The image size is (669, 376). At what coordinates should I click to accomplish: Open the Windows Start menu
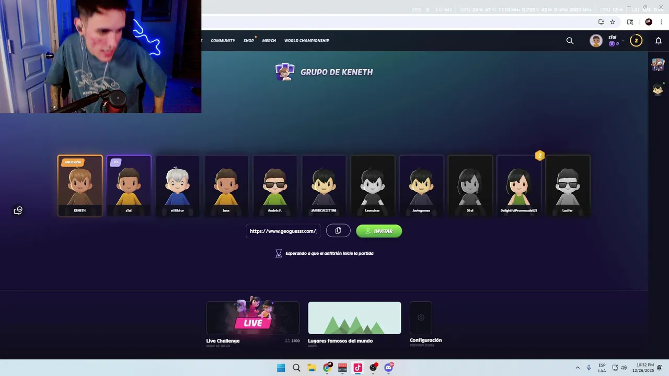coord(281,368)
